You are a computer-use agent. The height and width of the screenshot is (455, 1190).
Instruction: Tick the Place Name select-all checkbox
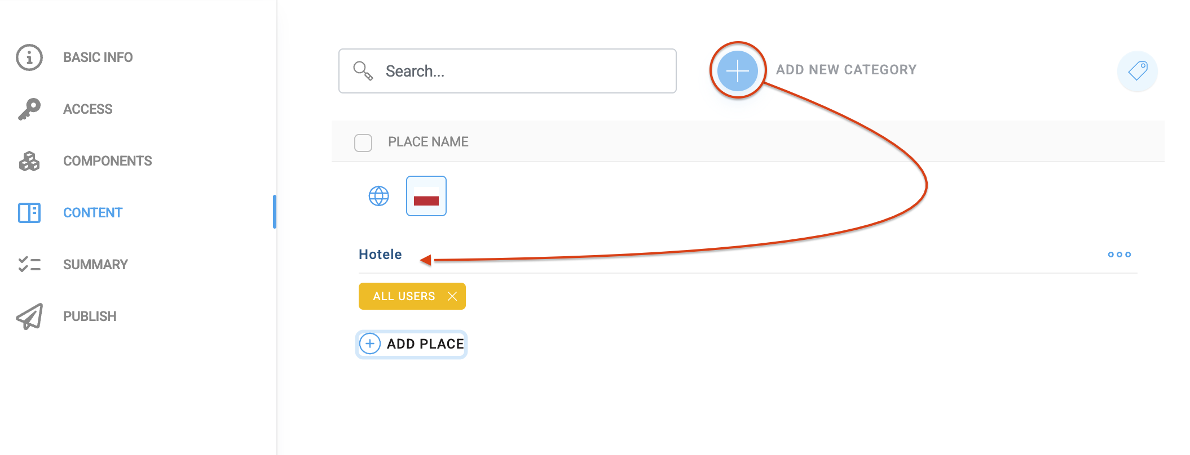363,142
